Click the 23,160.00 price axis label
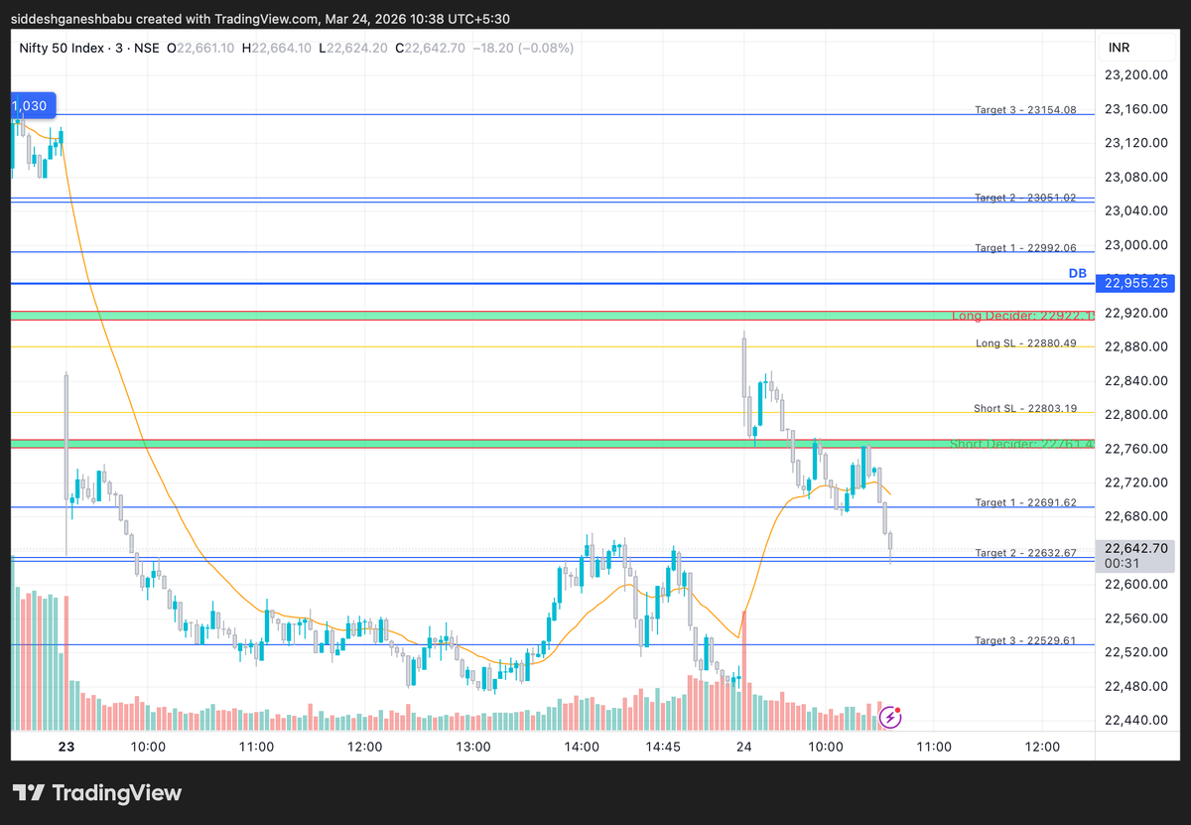This screenshot has height=825, width=1191. tap(1134, 108)
